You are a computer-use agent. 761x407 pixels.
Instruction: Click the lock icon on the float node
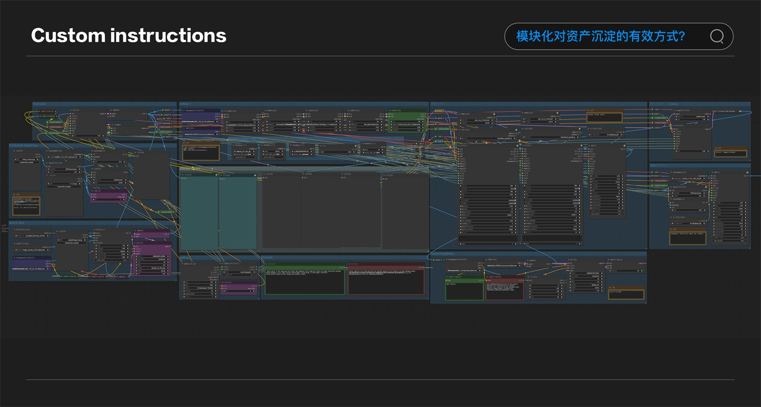point(356,145)
